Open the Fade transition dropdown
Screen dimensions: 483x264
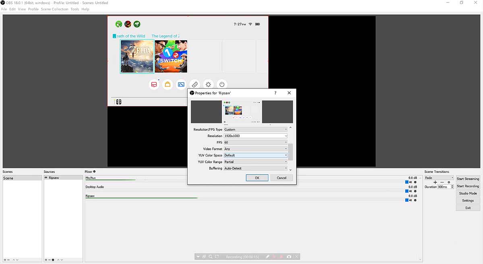click(x=439, y=178)
